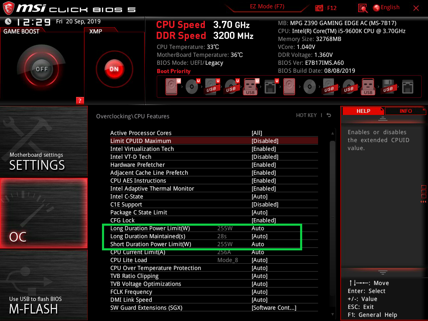Select the Short Duration Power Limit(W) Auto field
This screenshot has width=428, height=321.
[257, 244]
